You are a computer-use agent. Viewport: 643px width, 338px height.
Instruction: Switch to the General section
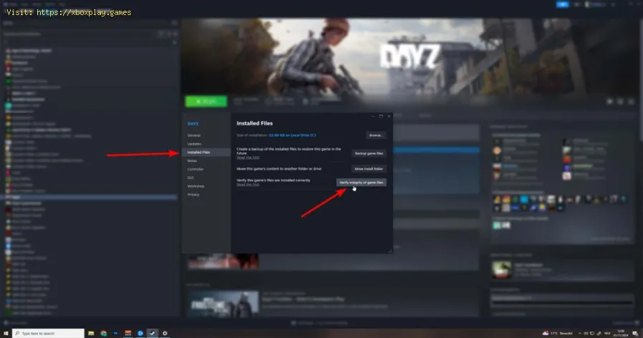pyautogui.click(x=194, y=135)
